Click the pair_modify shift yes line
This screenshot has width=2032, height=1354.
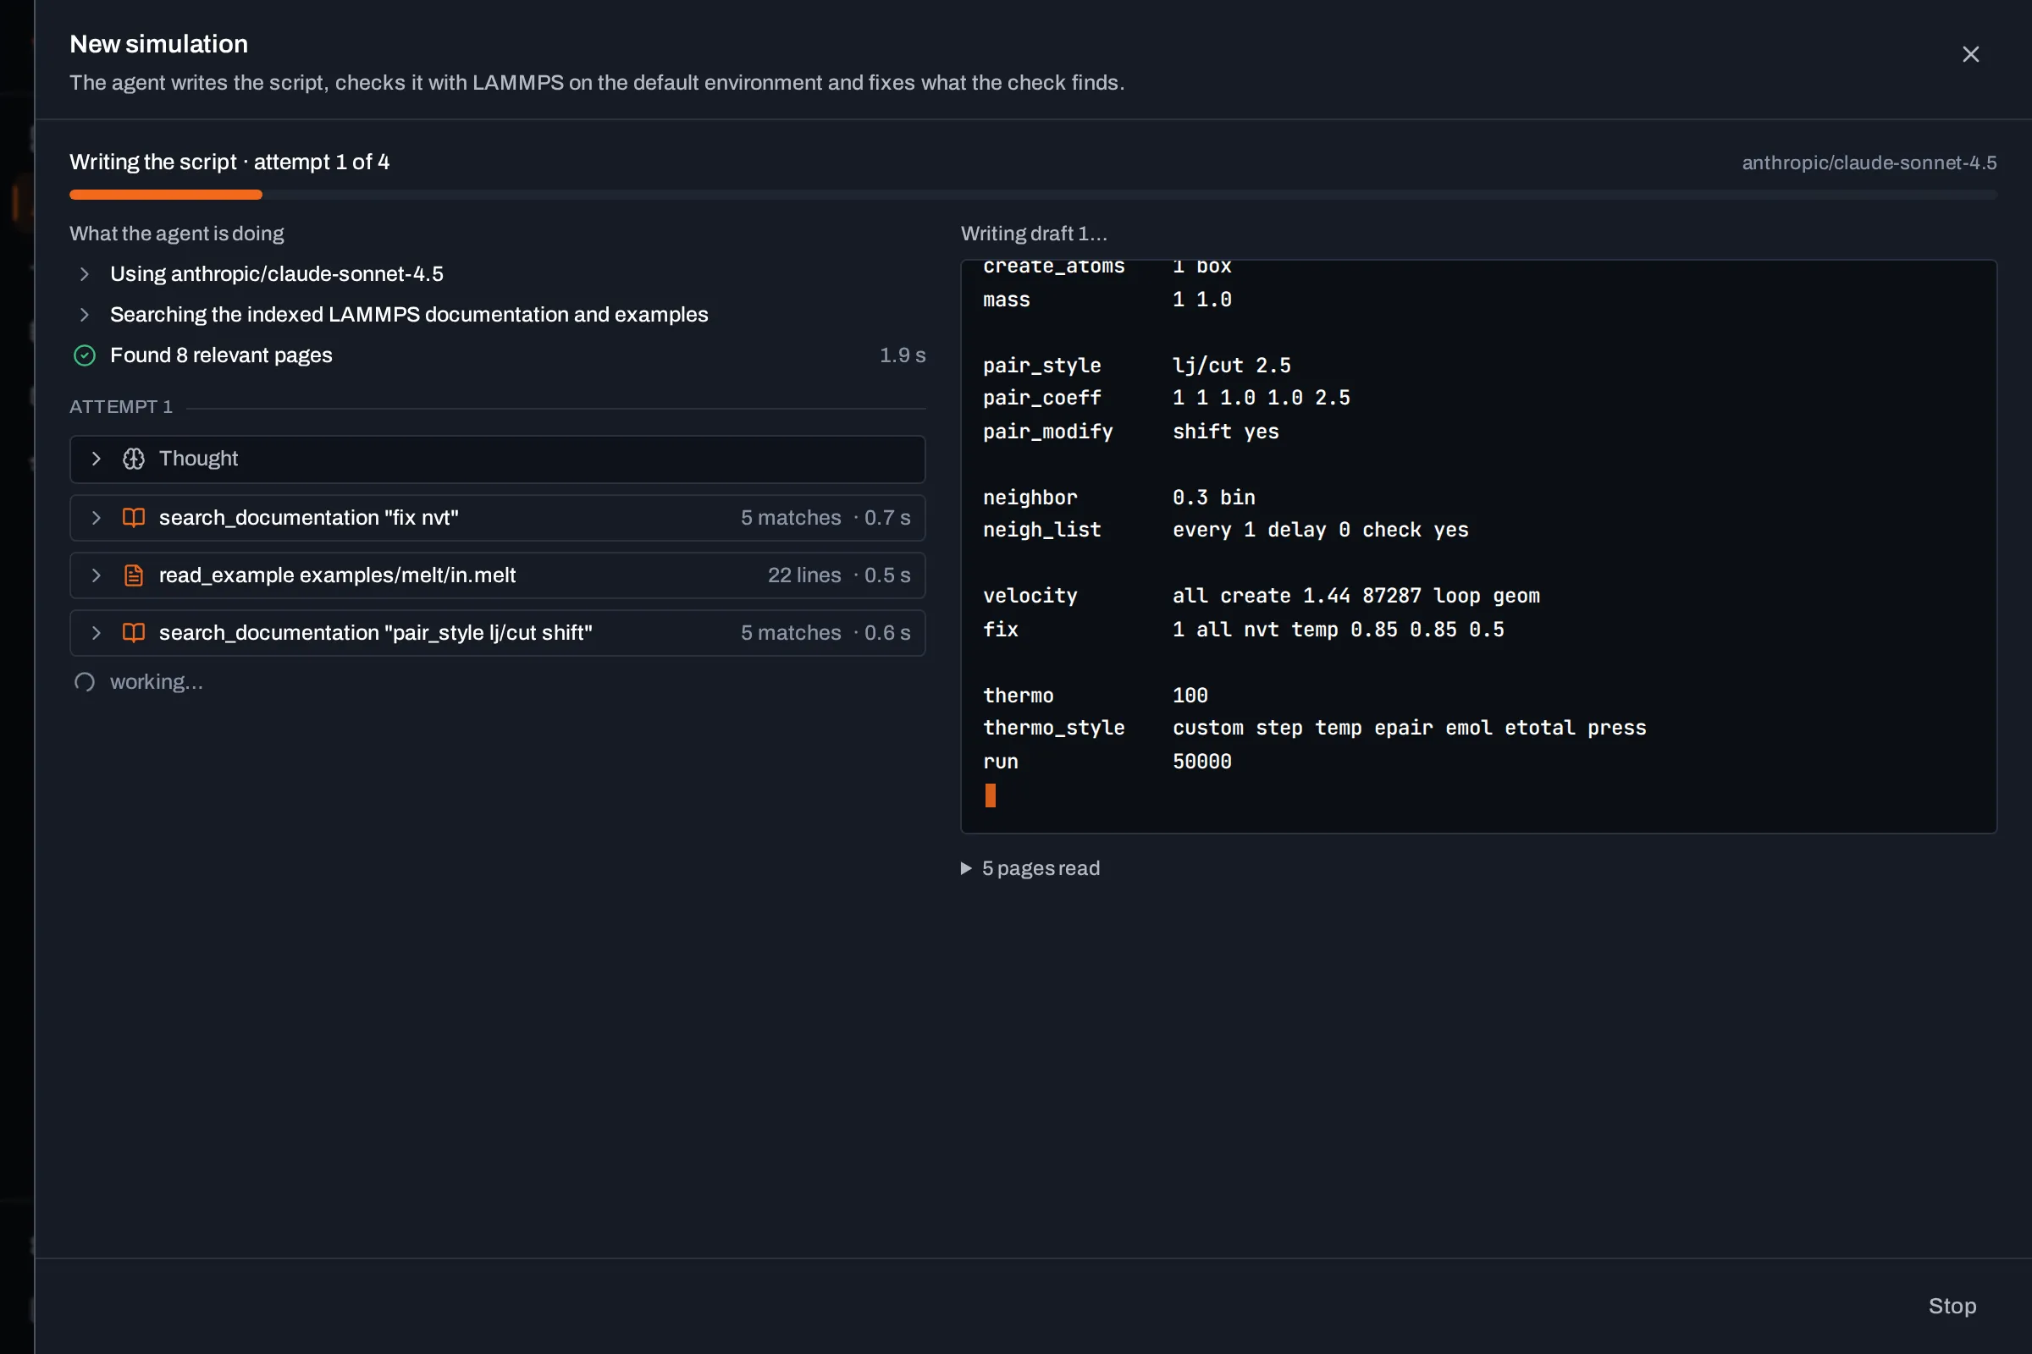point(1131,431)
